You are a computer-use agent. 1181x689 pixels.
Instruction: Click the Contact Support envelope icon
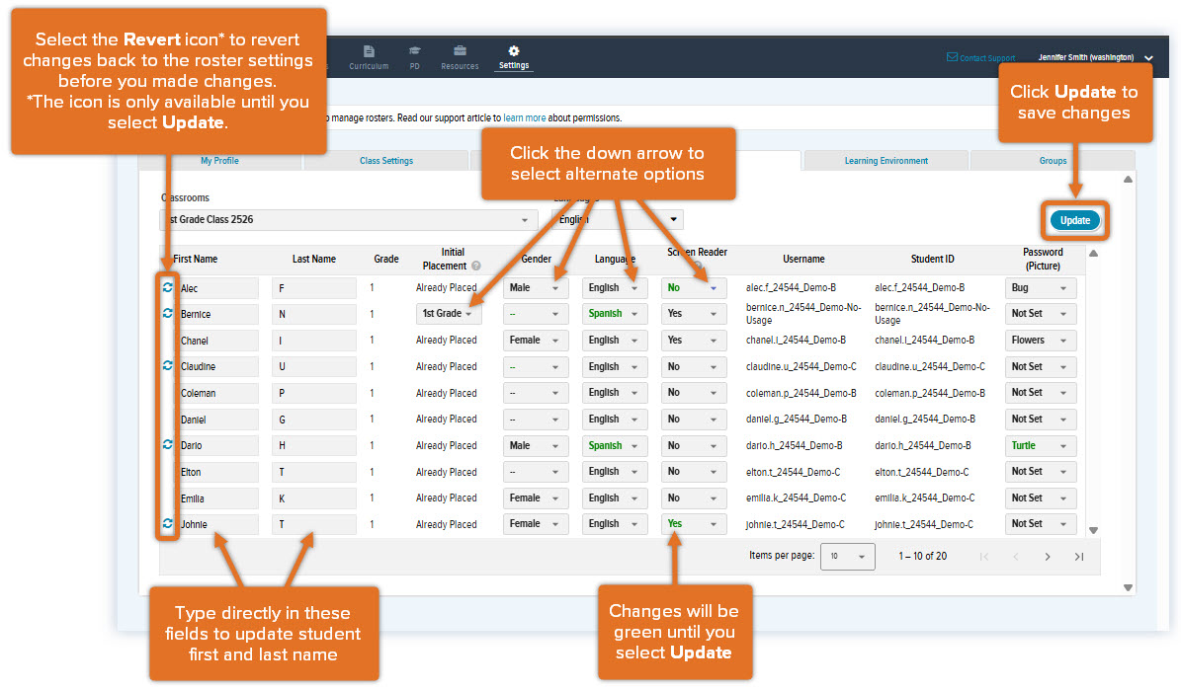952,57
